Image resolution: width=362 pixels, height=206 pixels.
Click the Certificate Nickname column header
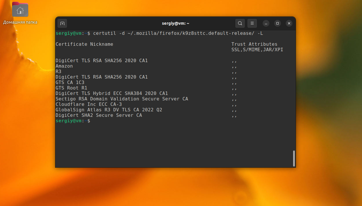coord(84,44)
